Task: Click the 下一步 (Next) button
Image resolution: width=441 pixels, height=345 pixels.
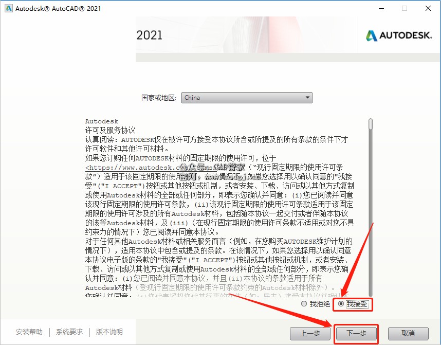Action: [356, 334]
